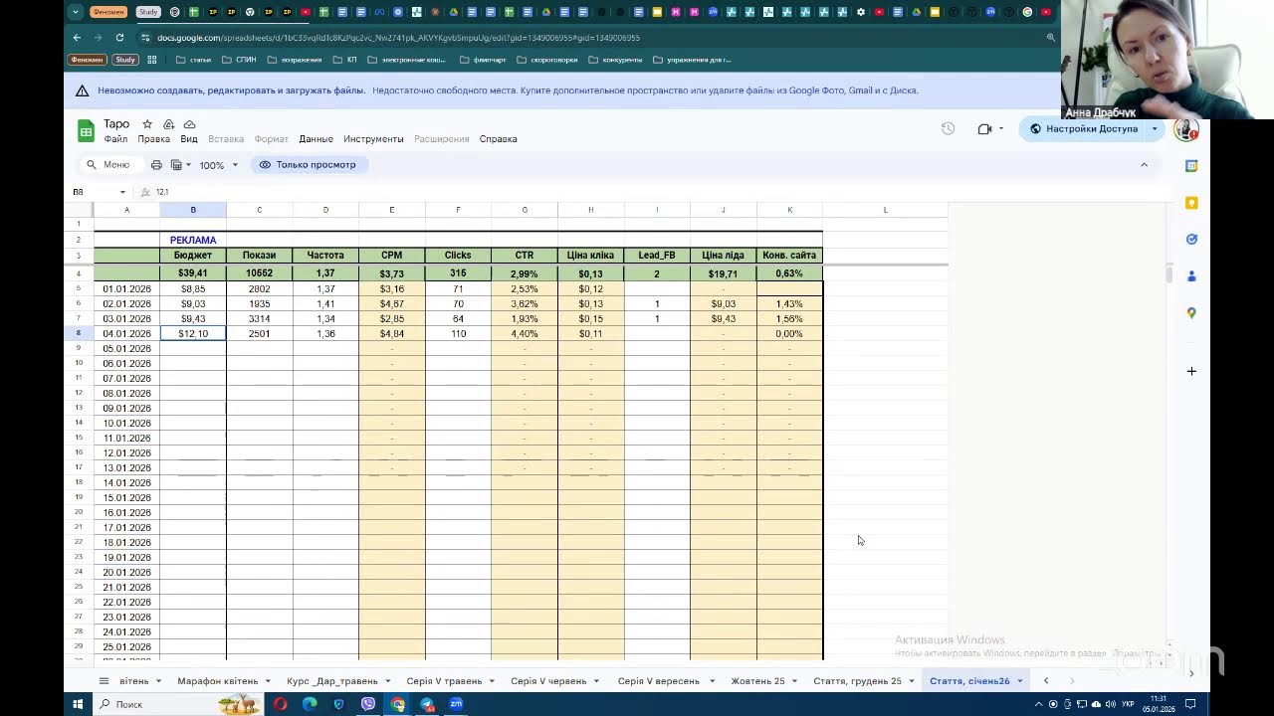This screenshot has height=716, width=1274.
Task: Open the Study bookmark
Action: 125,60
